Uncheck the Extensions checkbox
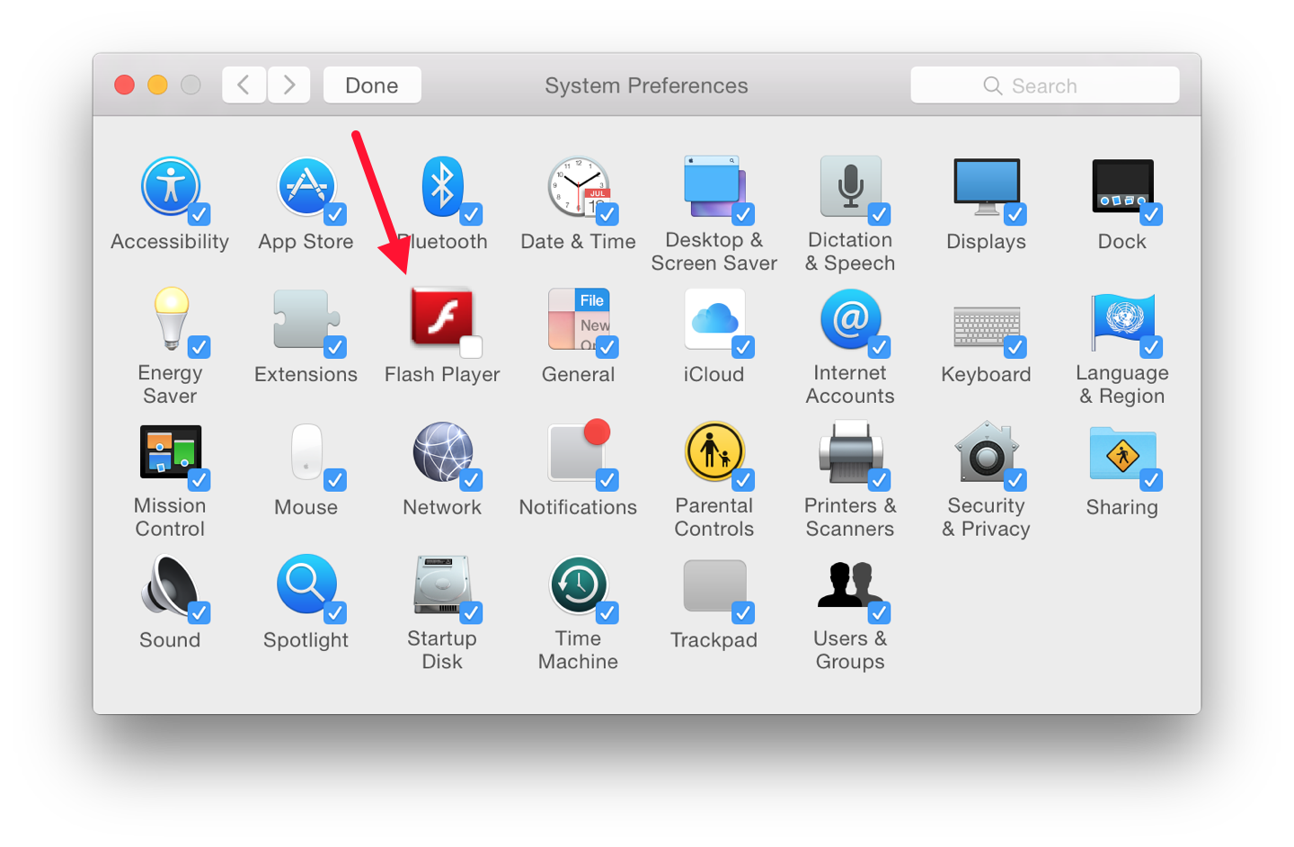This screenshot has height=847, width=1294. (x=335, y=346)
